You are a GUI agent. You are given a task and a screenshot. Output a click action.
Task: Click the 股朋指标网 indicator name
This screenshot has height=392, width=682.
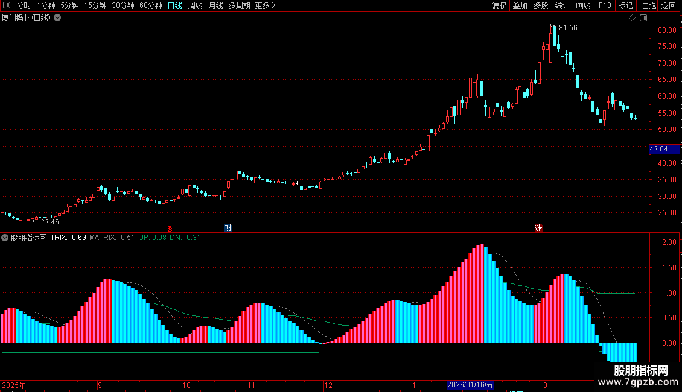pos(29,238)
